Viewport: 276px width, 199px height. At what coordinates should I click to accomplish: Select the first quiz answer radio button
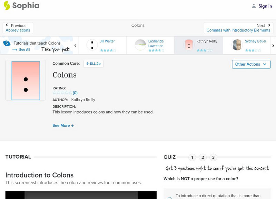pos(169,198)
